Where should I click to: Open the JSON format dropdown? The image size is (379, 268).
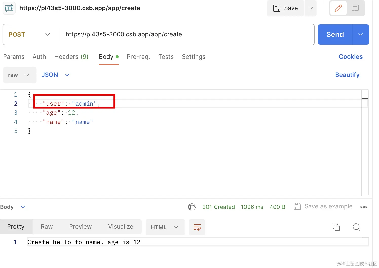[55, 75]
